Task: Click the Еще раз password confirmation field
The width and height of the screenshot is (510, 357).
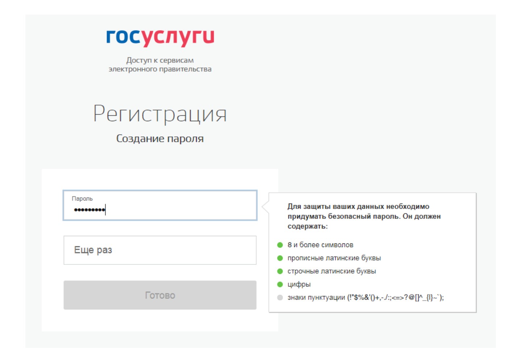Action: [x=160, y=250]
